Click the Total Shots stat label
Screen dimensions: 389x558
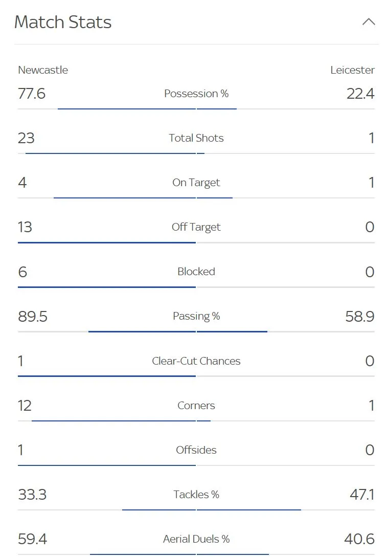click(196, 138)
